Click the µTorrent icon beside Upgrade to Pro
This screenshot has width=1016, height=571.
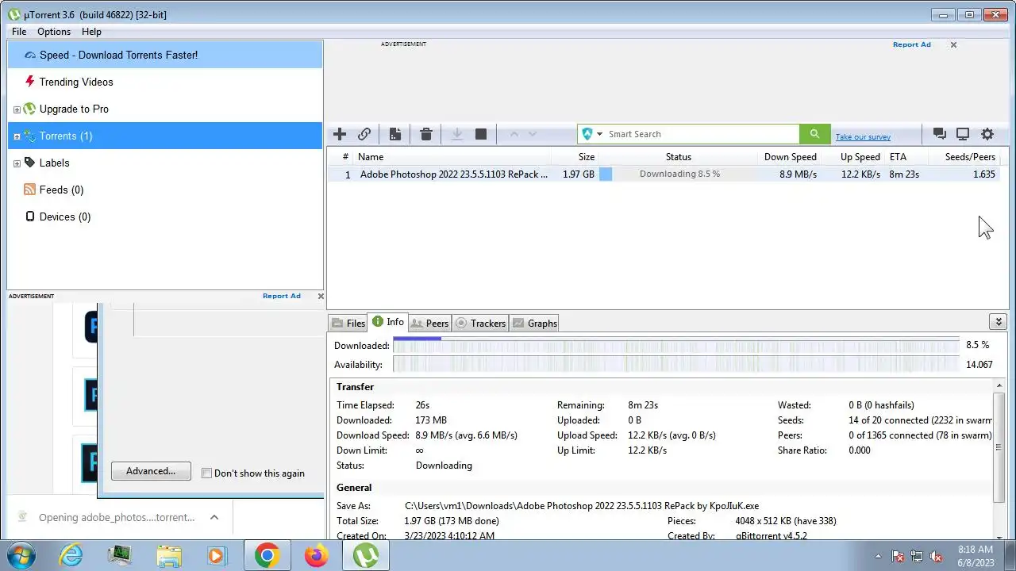[x=30, y=109]
